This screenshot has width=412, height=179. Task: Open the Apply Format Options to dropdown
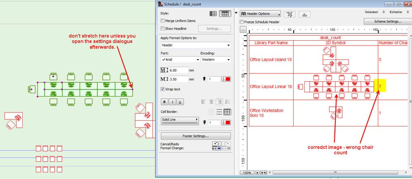196,45
